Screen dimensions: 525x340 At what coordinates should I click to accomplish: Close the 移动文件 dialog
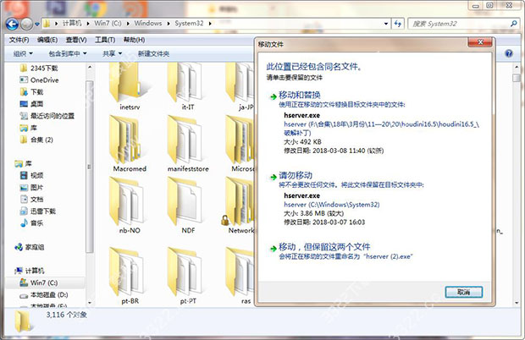coord(480,42)
